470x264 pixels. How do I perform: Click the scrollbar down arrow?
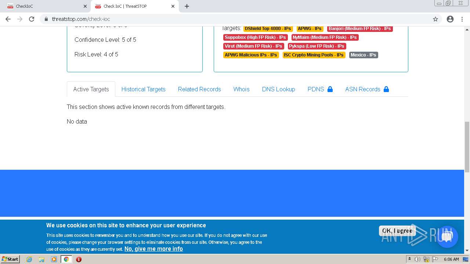point(467,250)
